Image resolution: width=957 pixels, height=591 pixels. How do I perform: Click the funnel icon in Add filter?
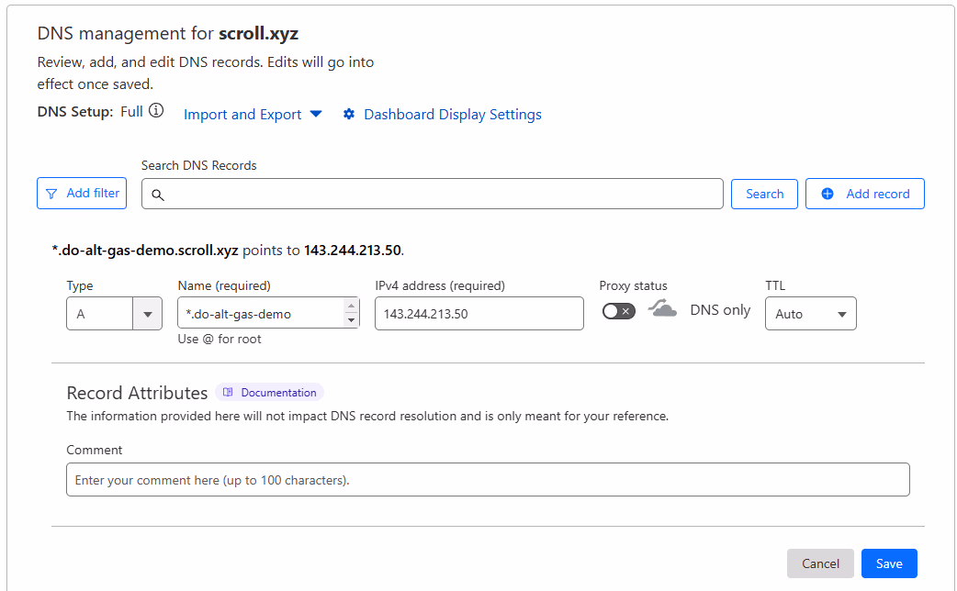(51, 194)
